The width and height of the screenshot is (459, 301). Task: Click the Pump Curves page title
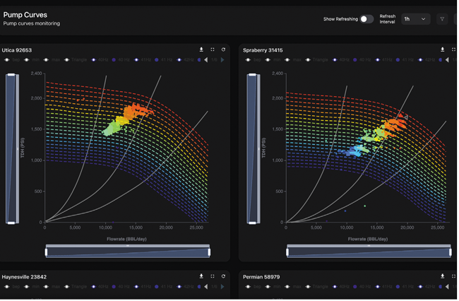[25, 14]
